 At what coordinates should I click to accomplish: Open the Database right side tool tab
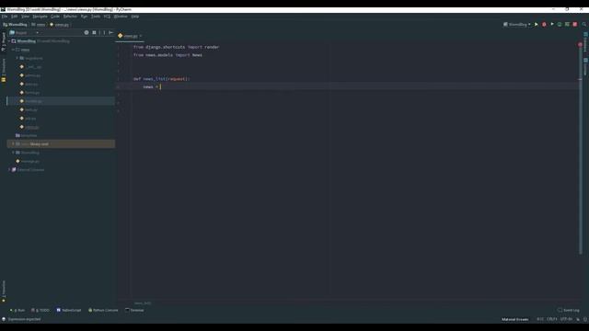pyautogui.click(x=585, y=42)
